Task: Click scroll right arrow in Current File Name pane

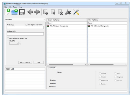Action: [85, 64]
